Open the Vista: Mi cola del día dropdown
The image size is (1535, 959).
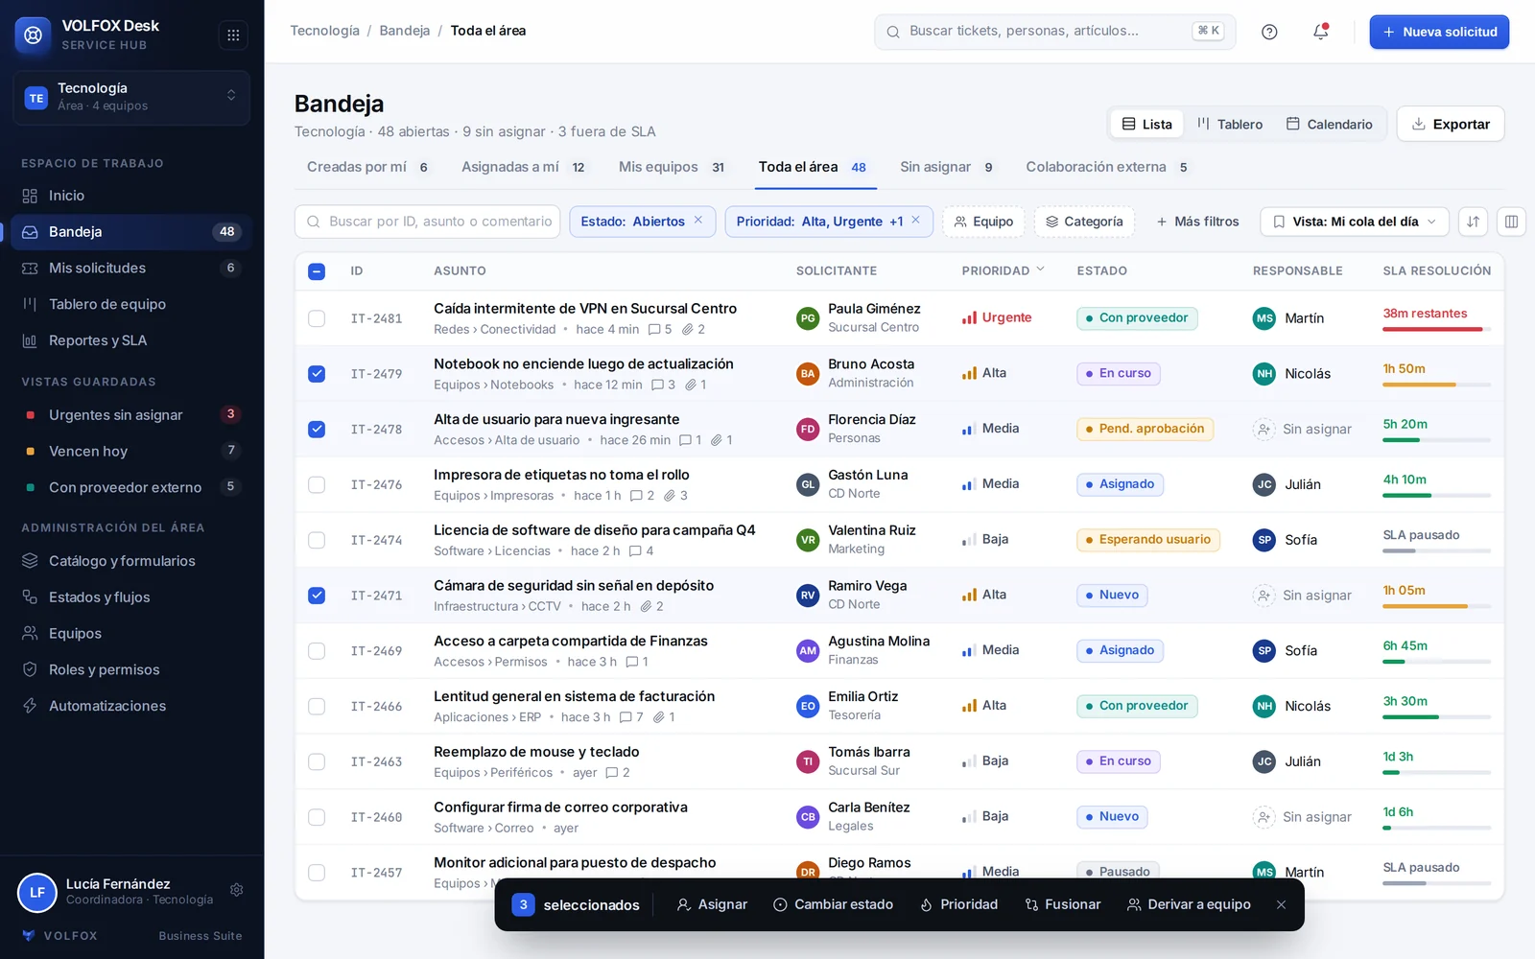pyautogui.click(x=1354, y=222)
